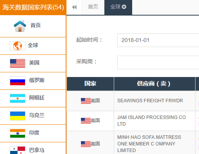The width and height of the screenshot is (199, 154).
Task: Select 美国 in the country list
Action: click(33, 63)
